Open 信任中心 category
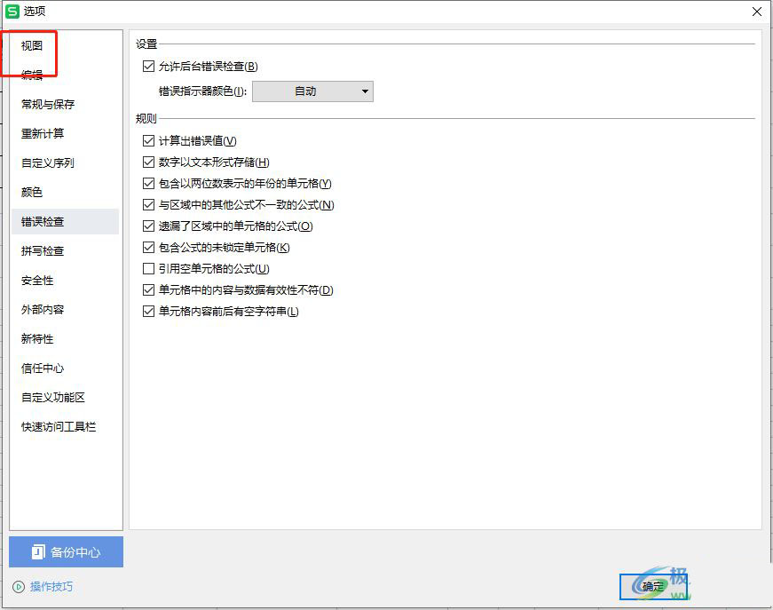 pos(43,368)
